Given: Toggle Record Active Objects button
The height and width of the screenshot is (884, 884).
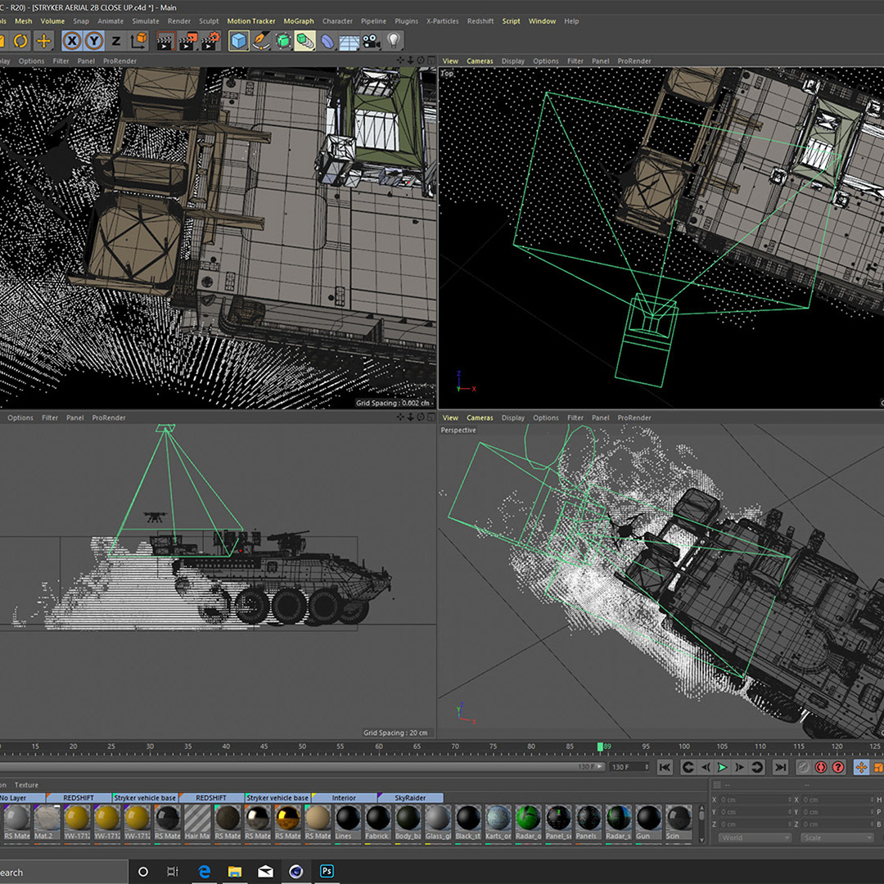Looking at the screenshot, I should [x=804, y=767].
